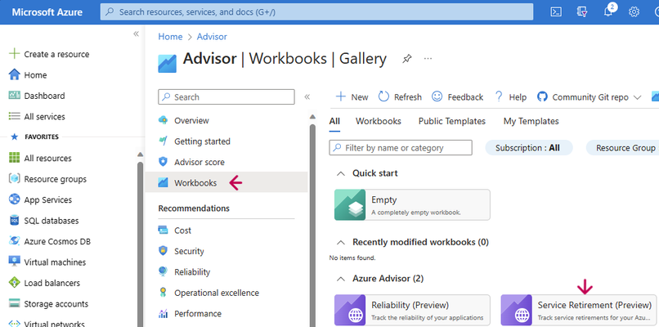This screenshot has height=327, width=659.
Task: Click the Advisor score shield icon
Action: coord(163,162)
